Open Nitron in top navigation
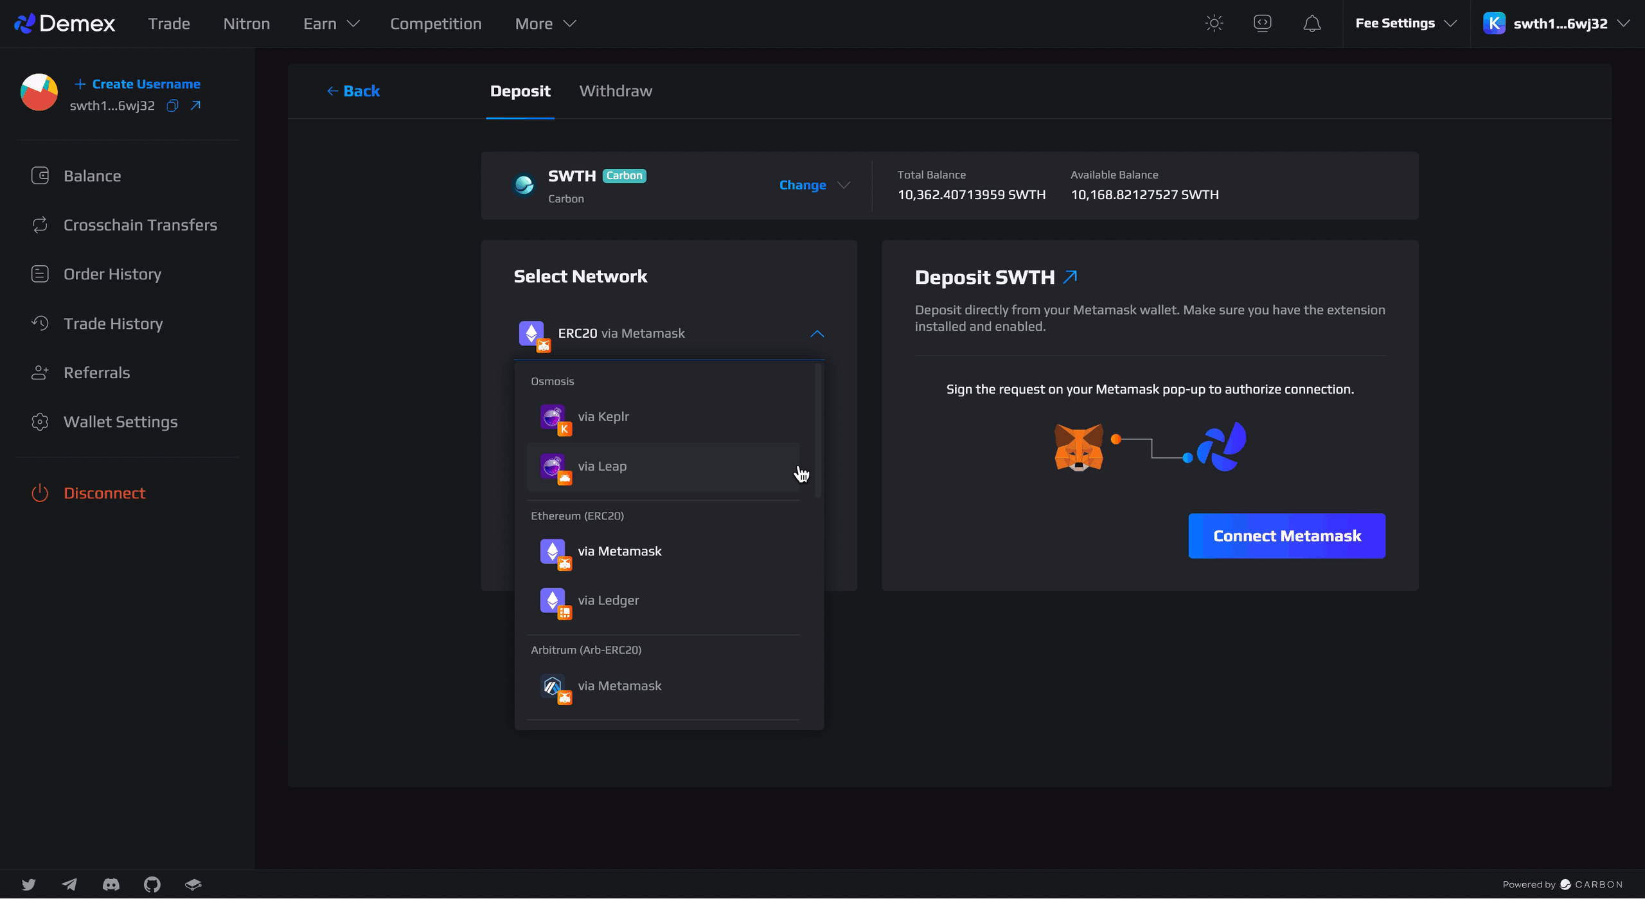Screen dimensions: 1645x899 click(247, 24)
